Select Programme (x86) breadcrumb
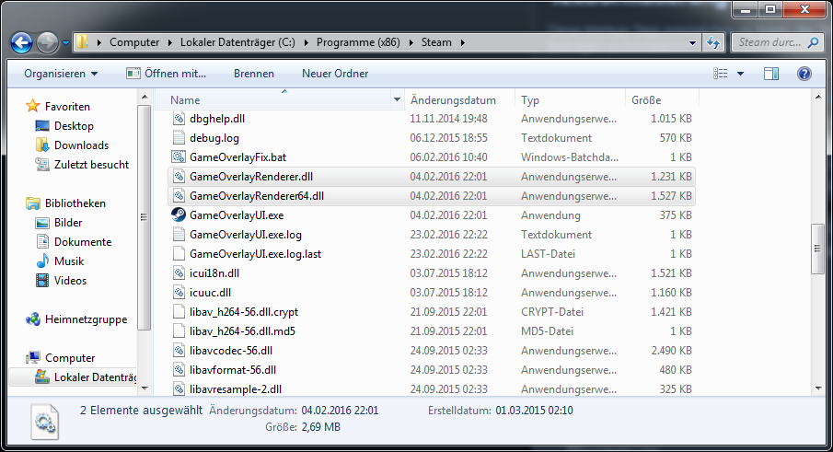The width and height of the screenshot is (833, 452). pos(358,42)
